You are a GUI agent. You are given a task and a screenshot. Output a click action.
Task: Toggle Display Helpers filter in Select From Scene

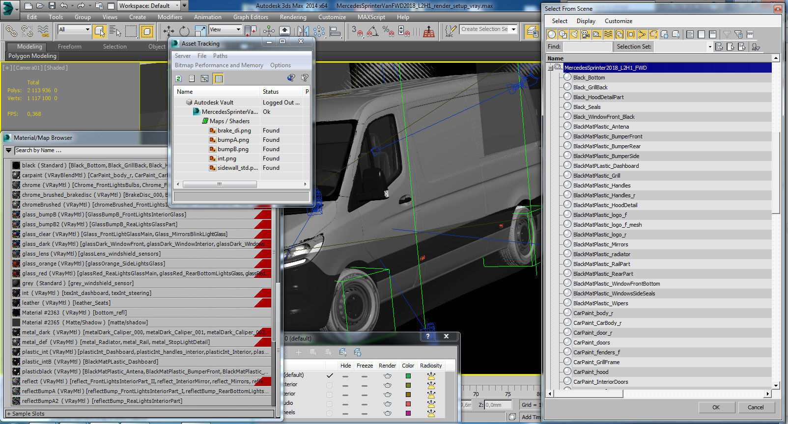tap(597, 34)
